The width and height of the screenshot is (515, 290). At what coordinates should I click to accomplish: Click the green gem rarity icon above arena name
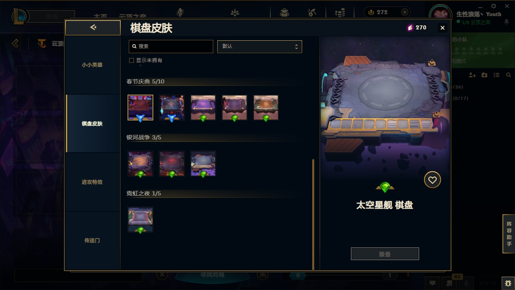coord(385,187)
